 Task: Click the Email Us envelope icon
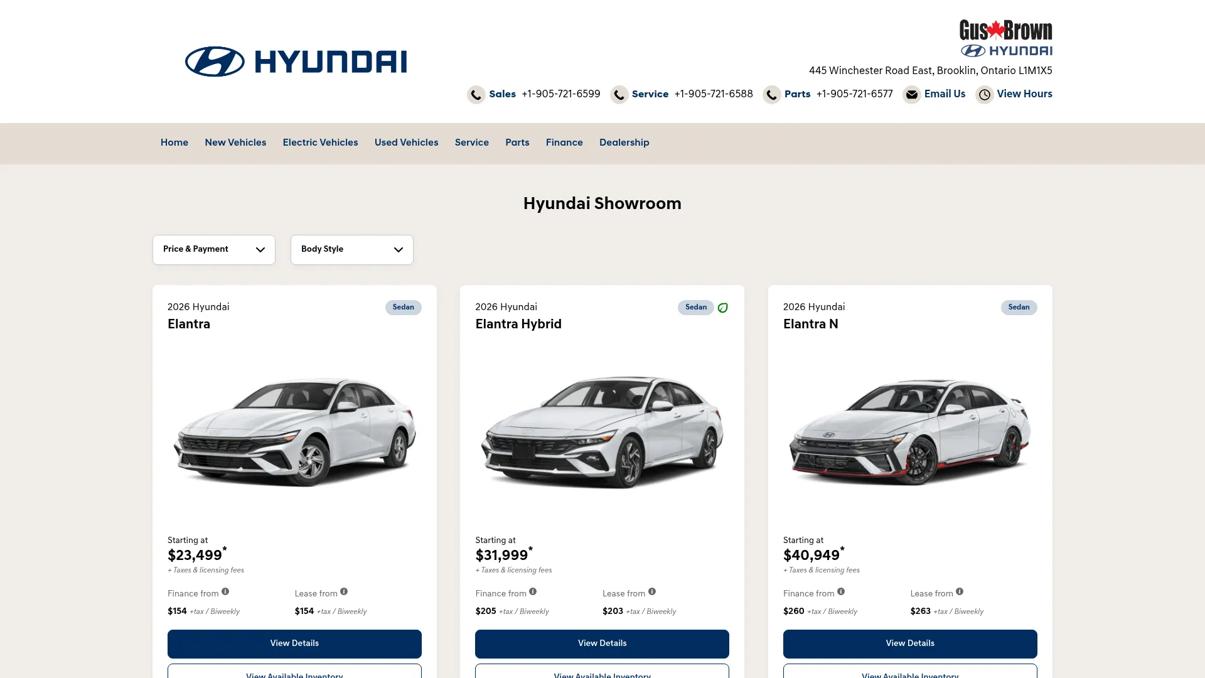tap(912, 95)
